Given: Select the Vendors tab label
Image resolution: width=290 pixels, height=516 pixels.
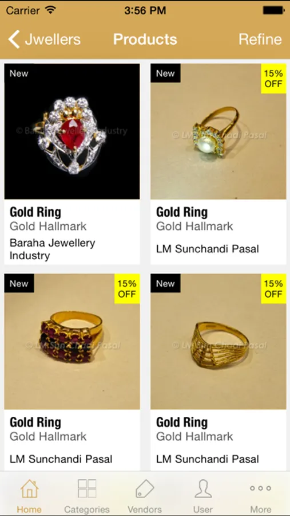Looking at the screenshot, I should point(145,510).
